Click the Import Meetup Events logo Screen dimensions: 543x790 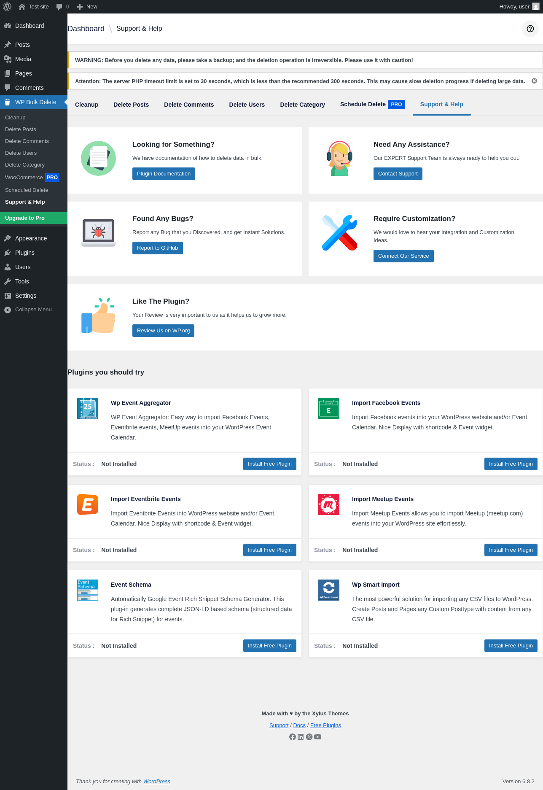(x=329, y=504)
